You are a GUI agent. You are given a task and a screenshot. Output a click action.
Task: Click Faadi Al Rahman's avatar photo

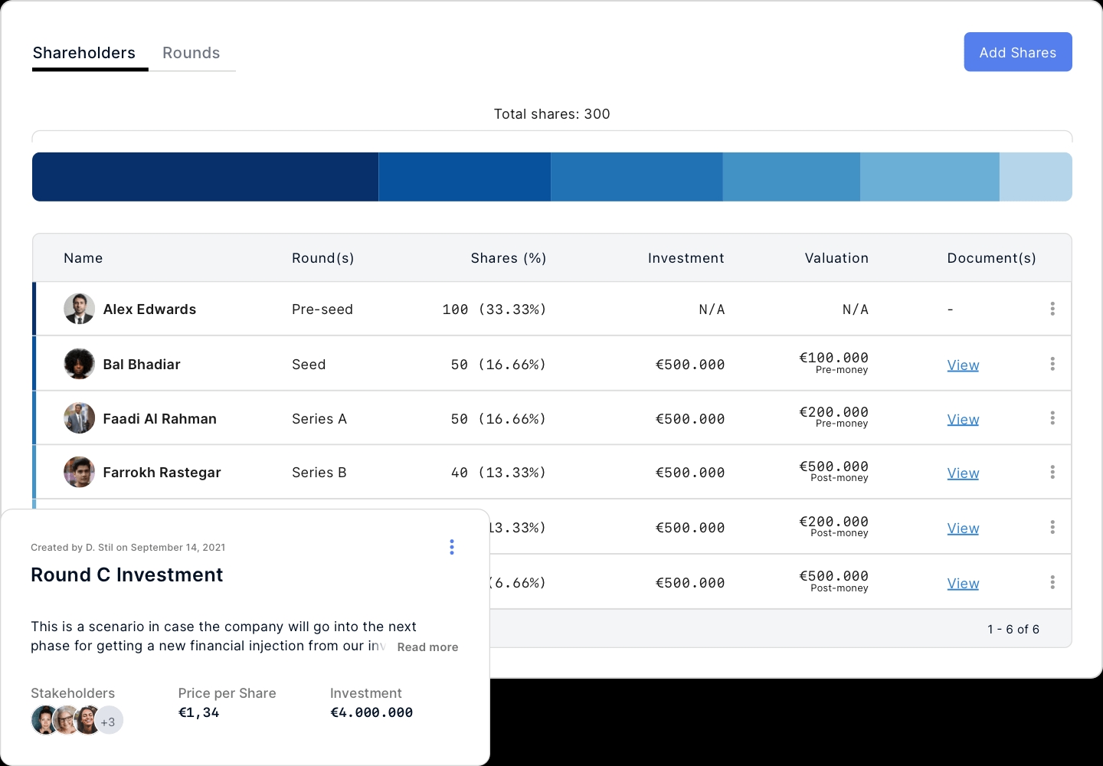click(79, 418)
